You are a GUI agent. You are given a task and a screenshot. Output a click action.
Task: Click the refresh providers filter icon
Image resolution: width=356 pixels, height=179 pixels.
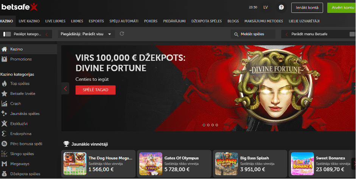(122, 34)
